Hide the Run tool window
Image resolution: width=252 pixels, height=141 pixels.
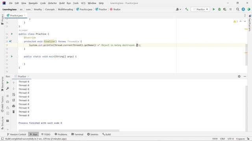(245, 76)
